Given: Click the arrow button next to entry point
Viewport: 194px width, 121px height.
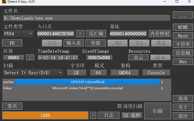Looking at the screenshot, I should coord(80,34).
